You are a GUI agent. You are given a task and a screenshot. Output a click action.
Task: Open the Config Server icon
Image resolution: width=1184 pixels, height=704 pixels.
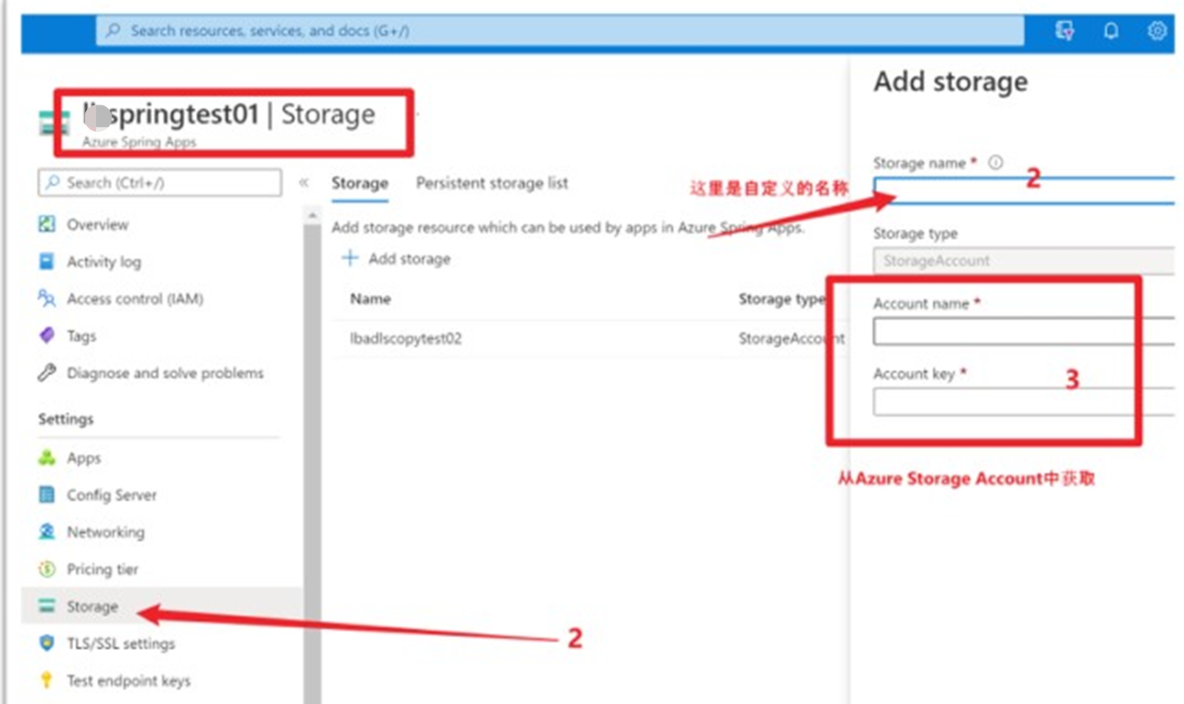tap(47, 495)
